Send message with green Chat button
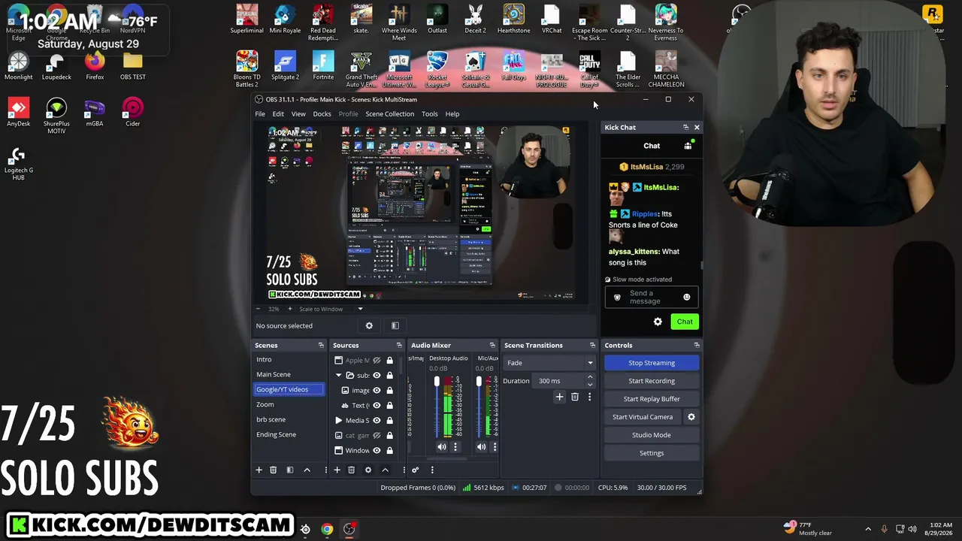Screen dimensions: 962x541 (685, 322)
